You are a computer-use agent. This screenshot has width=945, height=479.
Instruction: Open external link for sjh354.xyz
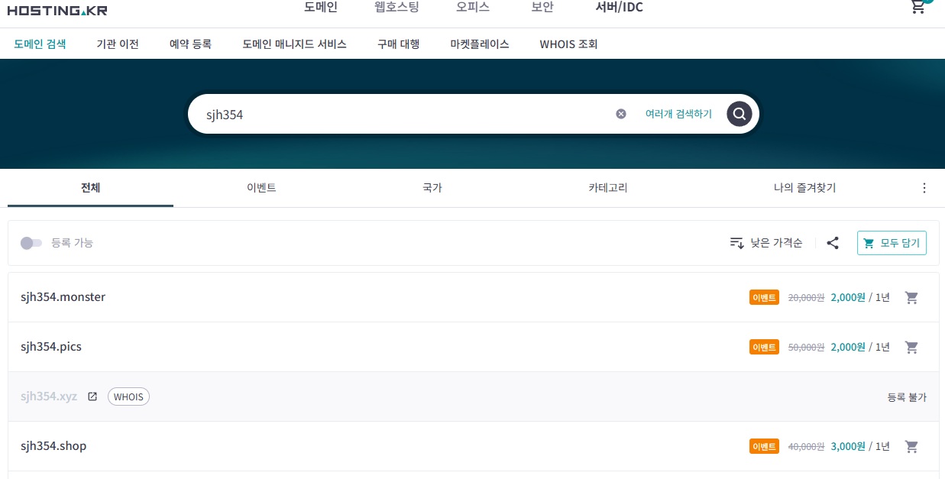pos(92,396)
